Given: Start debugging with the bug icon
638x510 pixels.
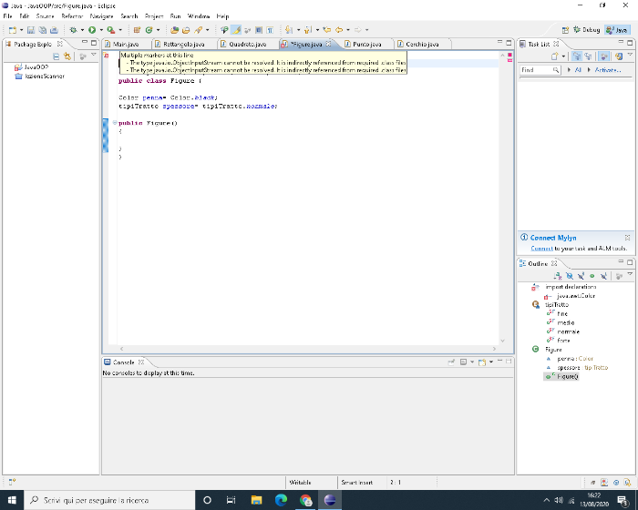Looking at the screenshot, I should (x=74, y=30).
